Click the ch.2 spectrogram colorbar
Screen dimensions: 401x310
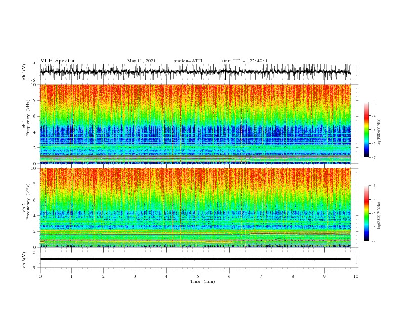pos(366,213)
